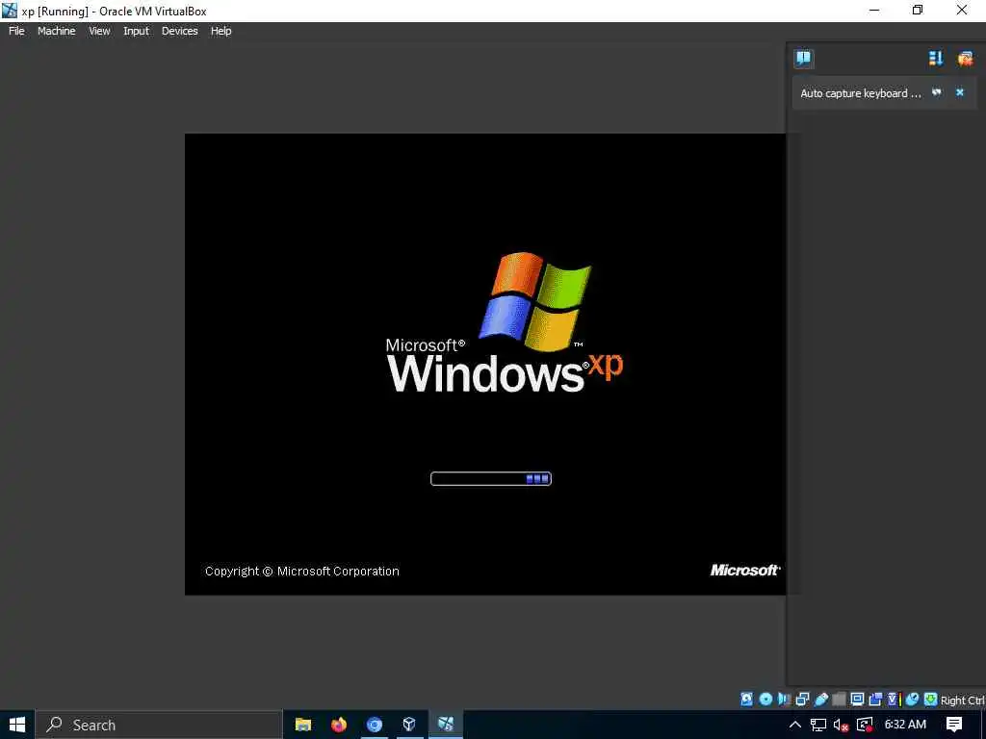Open File Explorer from the taskbar

point(303,725)
